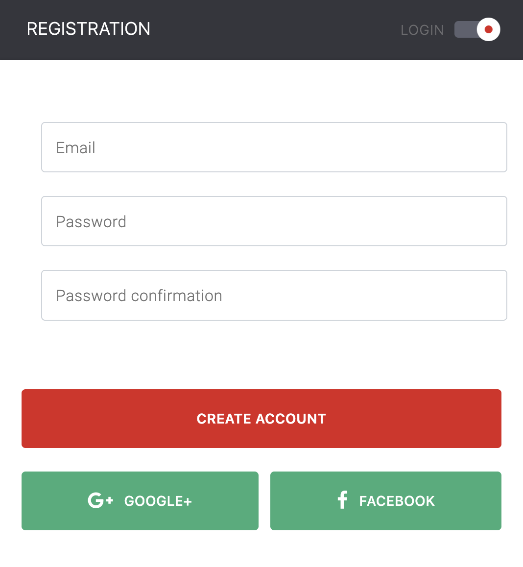Sign up with the FACEBOOK button
The image size is (523, 567).
pyautogui.click(x=385, y=500)
